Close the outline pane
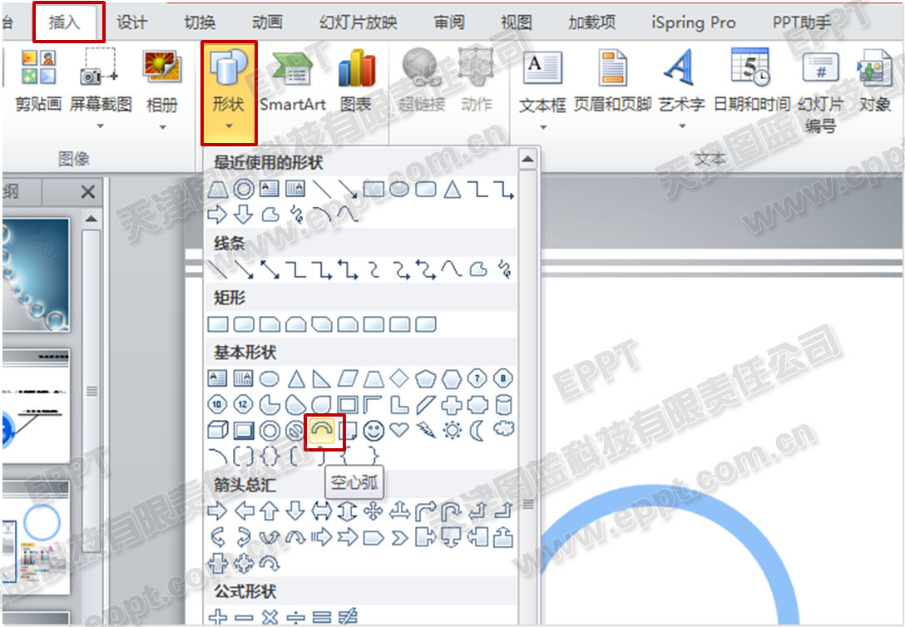Screen dimensions: 905x627 click(87, 192)
